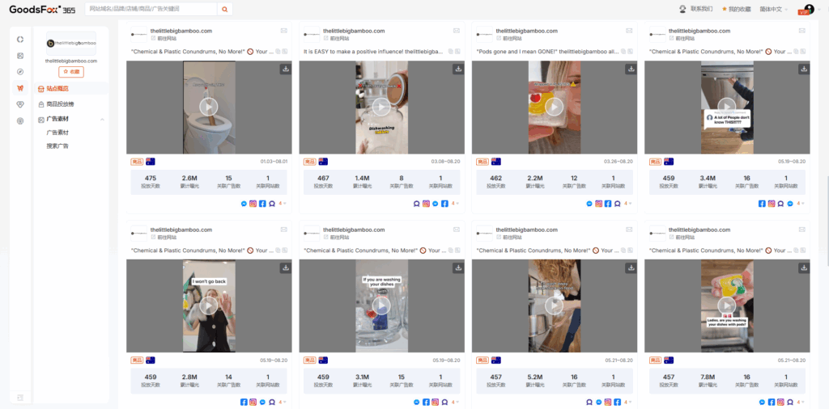
Task: Play the 'I won't go back' video
Action: [x=209, y=306]
